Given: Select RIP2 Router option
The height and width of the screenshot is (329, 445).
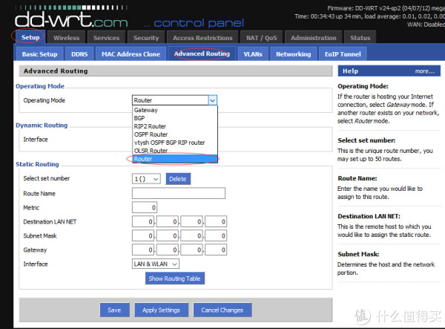Looking at the screenshot, I should coord(175,126).
